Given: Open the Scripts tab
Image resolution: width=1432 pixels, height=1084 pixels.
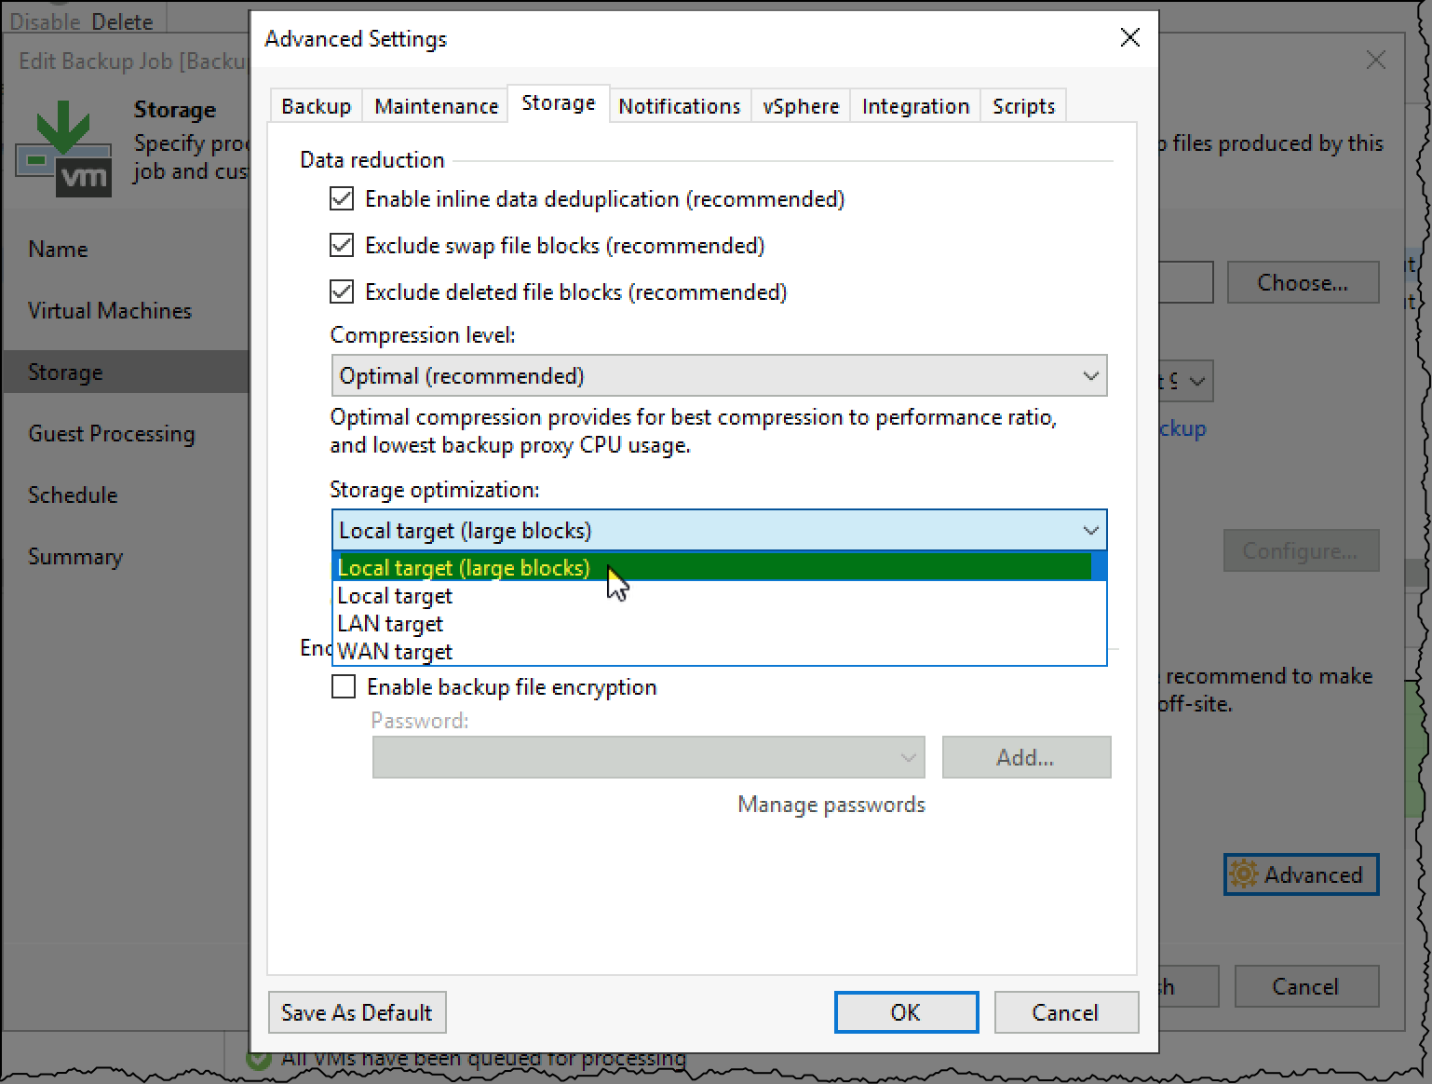Looking at the screenshot, I should pos(1023,106).
